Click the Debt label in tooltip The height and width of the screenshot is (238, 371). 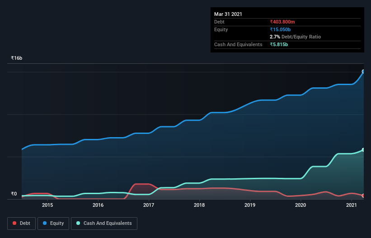click(219, 22)
